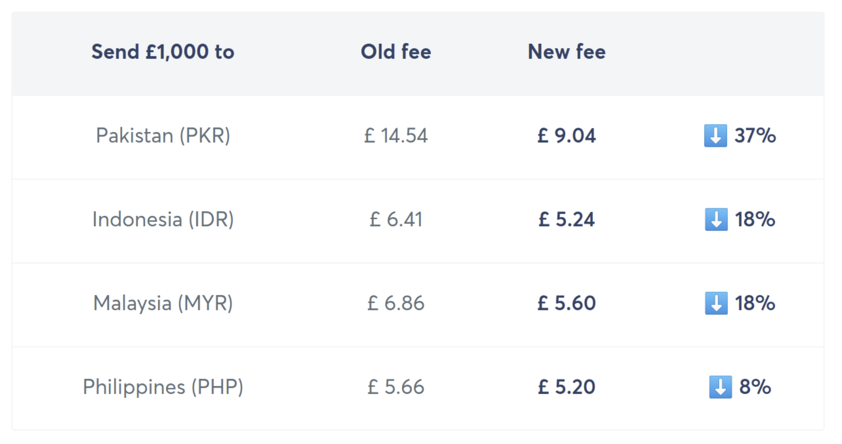Click the down arrow icon beside 8%

click(720, 387)
